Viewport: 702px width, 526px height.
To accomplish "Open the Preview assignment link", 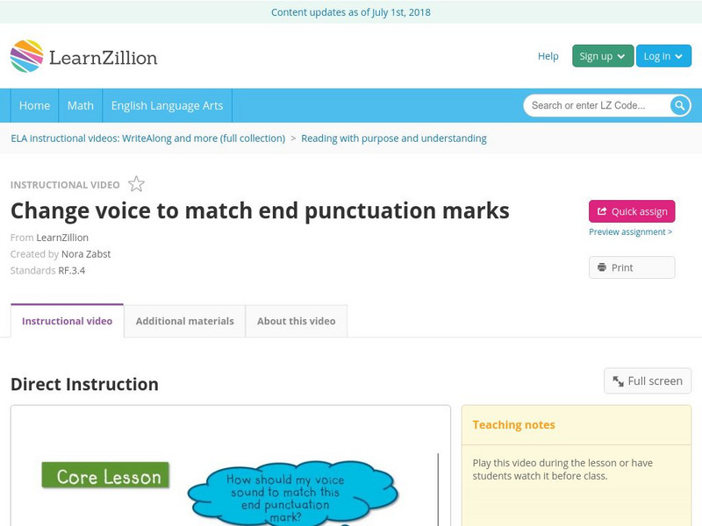I will (x=628, y=231).
